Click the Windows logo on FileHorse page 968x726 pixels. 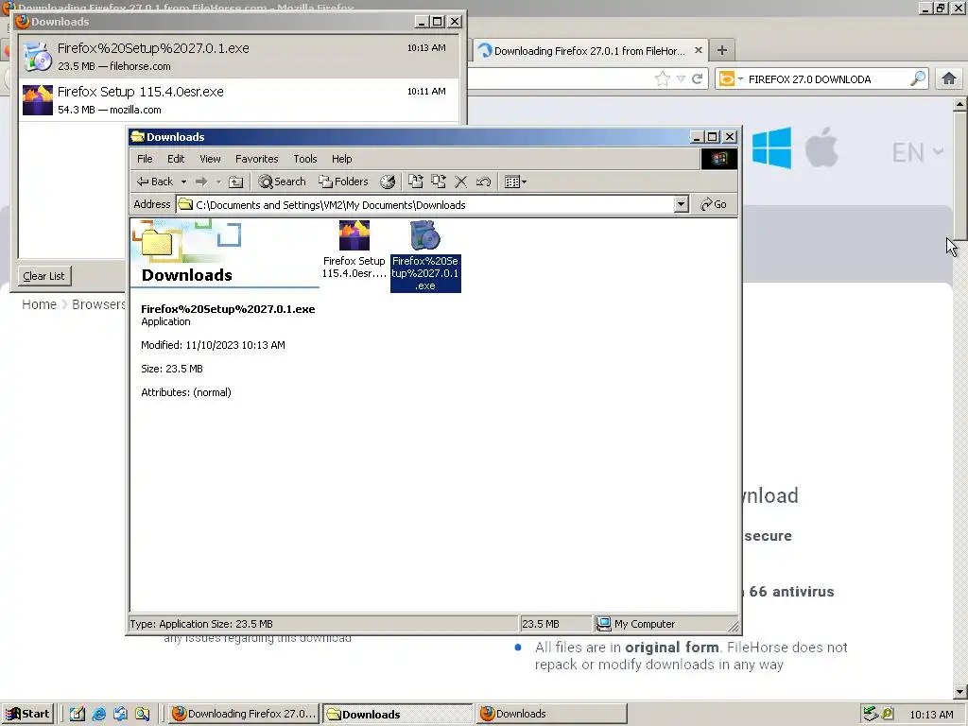tap(771, 148)
